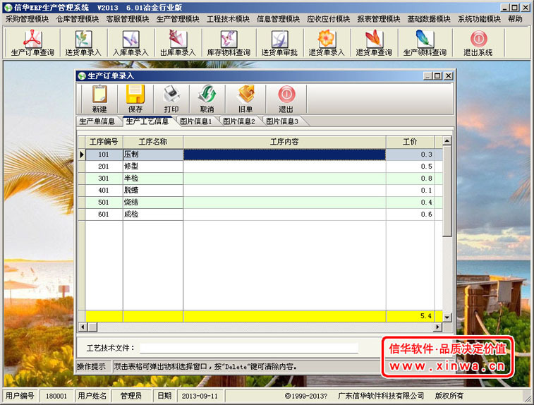Open the 报表管理模块 menu
The image size is (534, 405).
point(379,19)
